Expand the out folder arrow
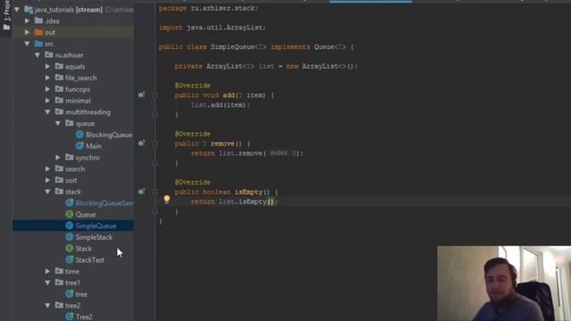The width and height of the screenshot is (571, 321). pos(27,32)
